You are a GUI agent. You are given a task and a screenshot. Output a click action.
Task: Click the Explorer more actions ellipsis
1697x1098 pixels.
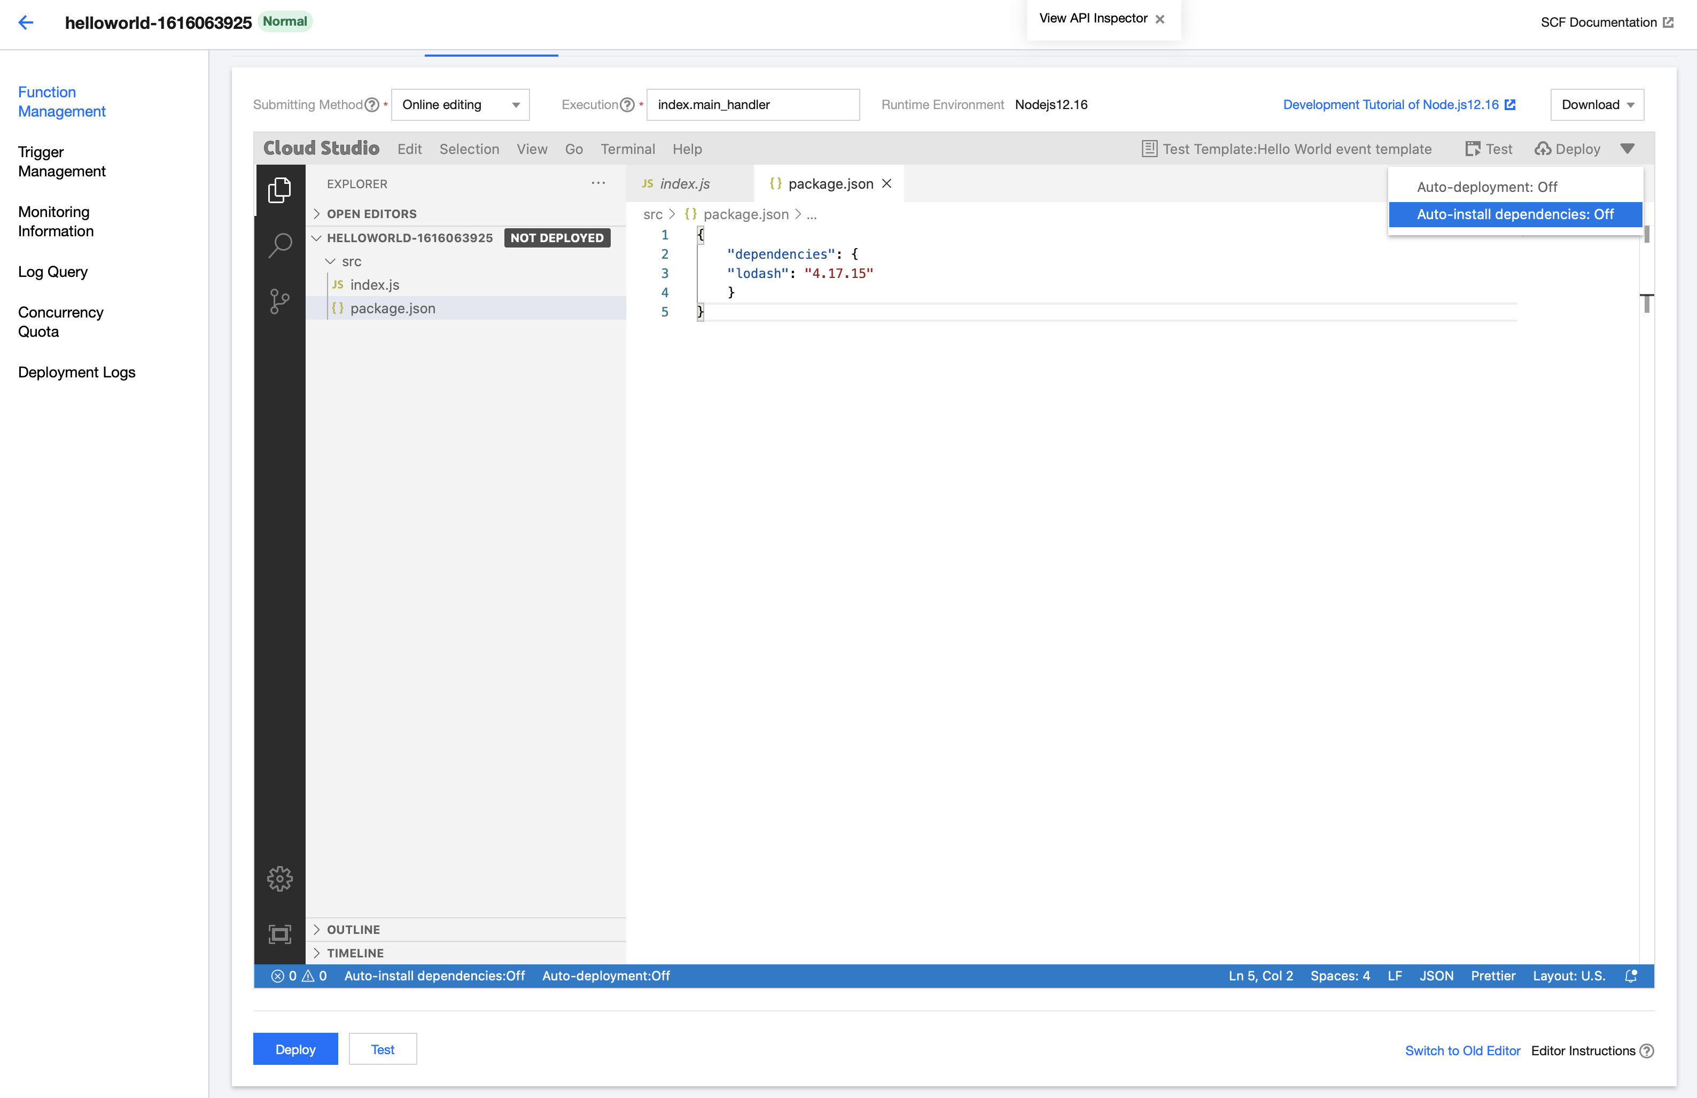598,183
